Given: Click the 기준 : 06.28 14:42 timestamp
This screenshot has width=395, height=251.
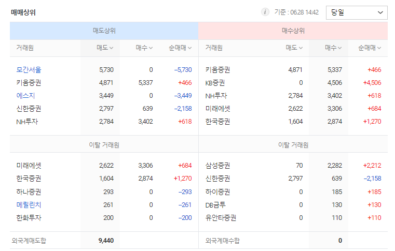Looking at the screenshot, I should (x=296, y=12).
